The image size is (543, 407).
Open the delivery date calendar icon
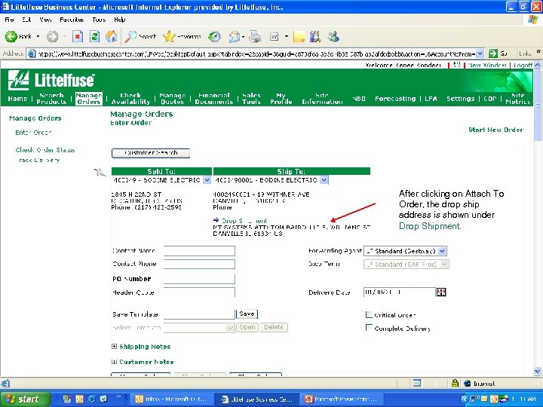click(x=441, y=292)
